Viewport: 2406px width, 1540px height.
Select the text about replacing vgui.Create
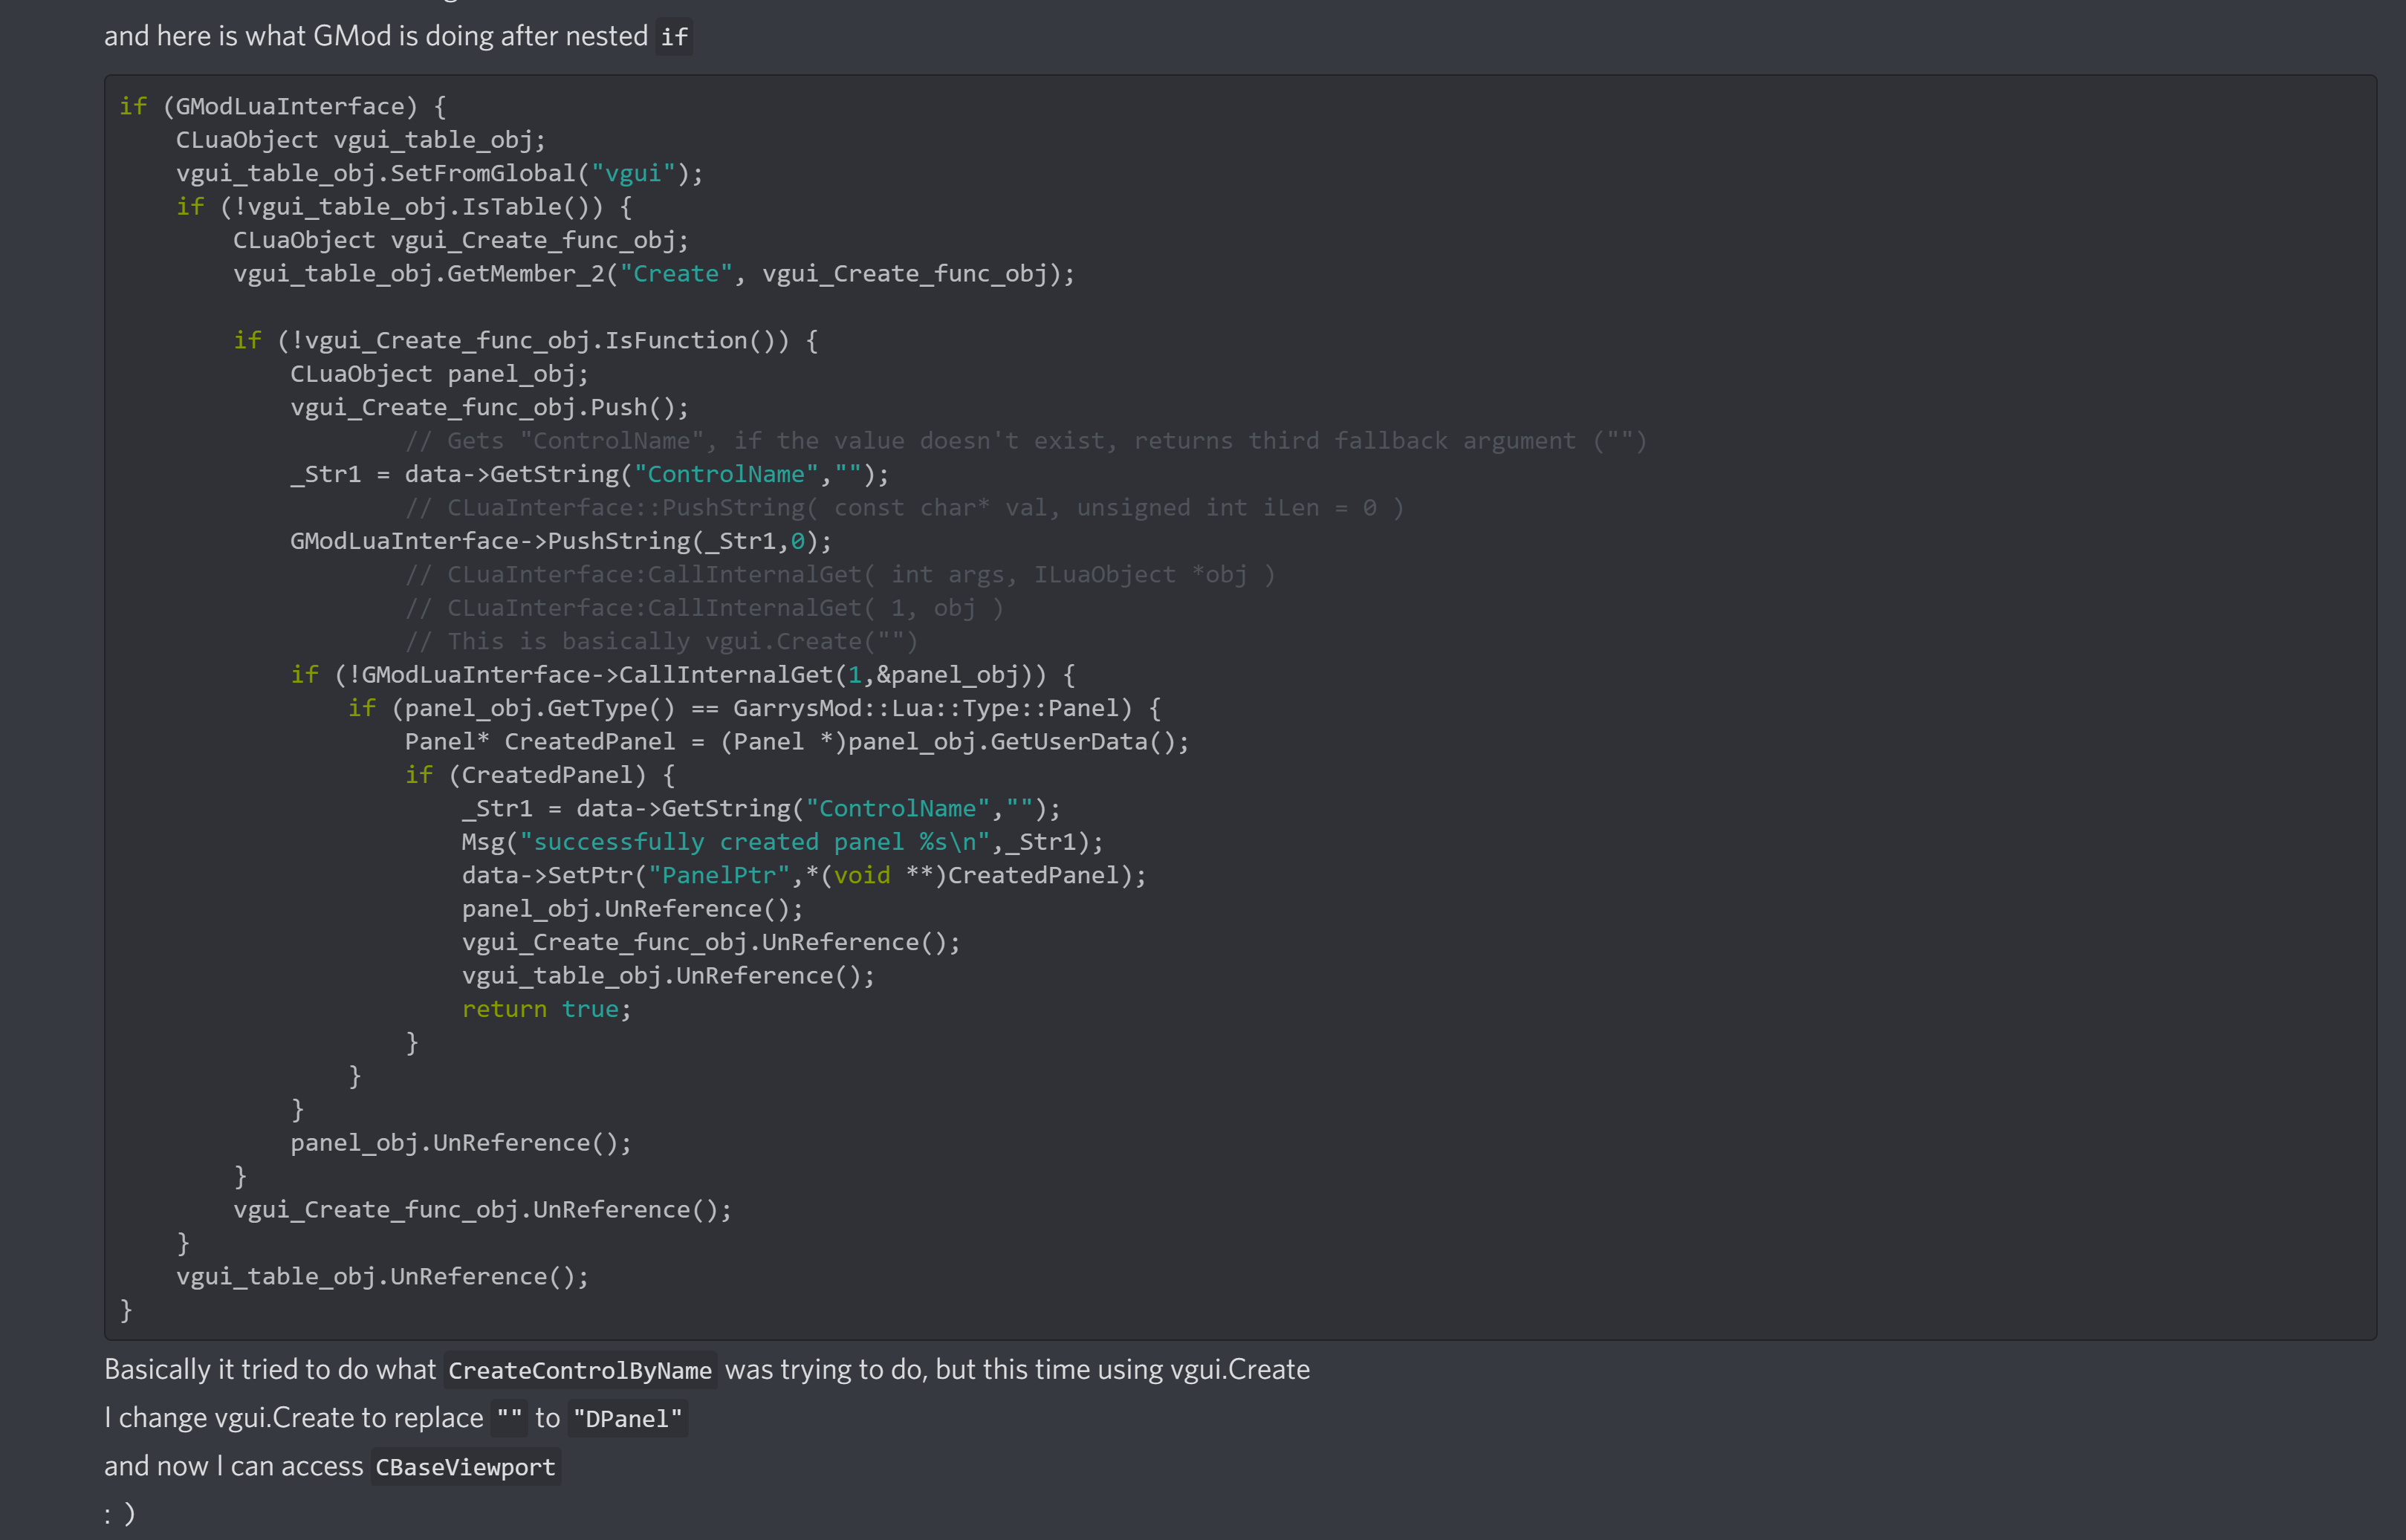[x=393, y=1417]
